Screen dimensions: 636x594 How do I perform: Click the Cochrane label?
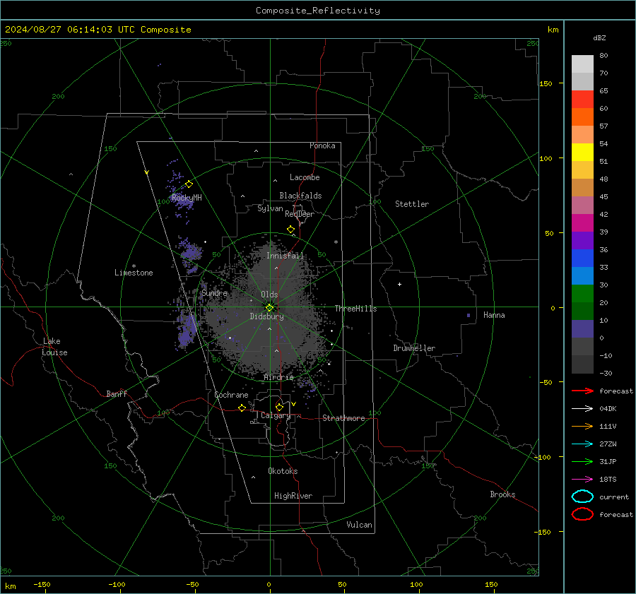point(231,395)
